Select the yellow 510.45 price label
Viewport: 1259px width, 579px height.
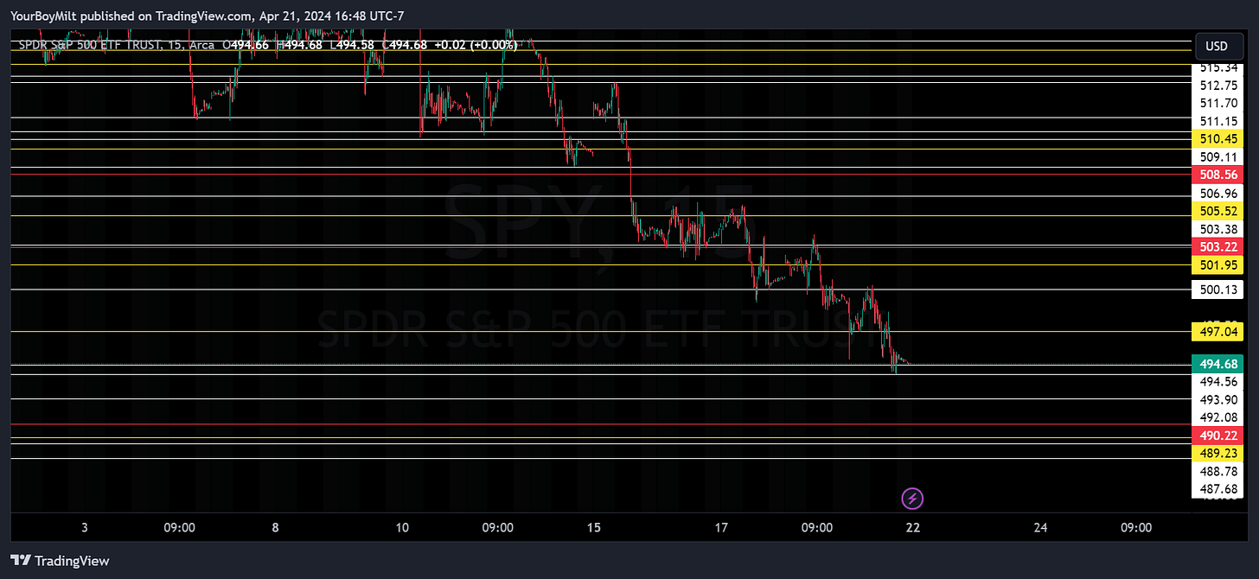1217,139
